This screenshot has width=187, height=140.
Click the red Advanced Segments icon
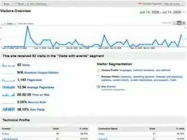coord(140,3)
